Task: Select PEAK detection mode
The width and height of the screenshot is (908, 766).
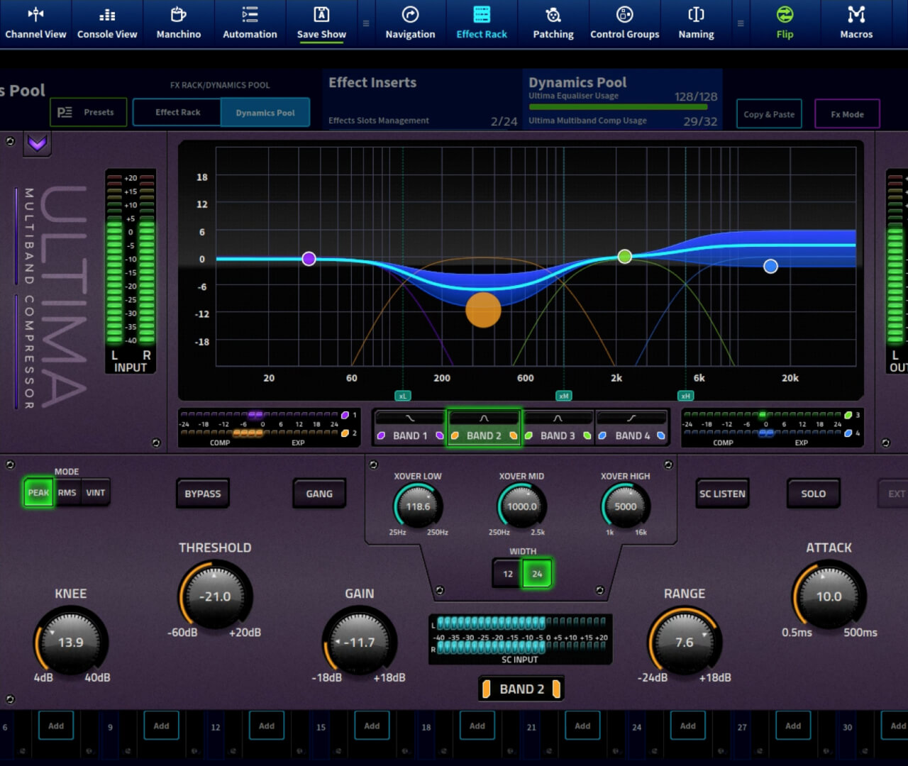Action: 38,492
